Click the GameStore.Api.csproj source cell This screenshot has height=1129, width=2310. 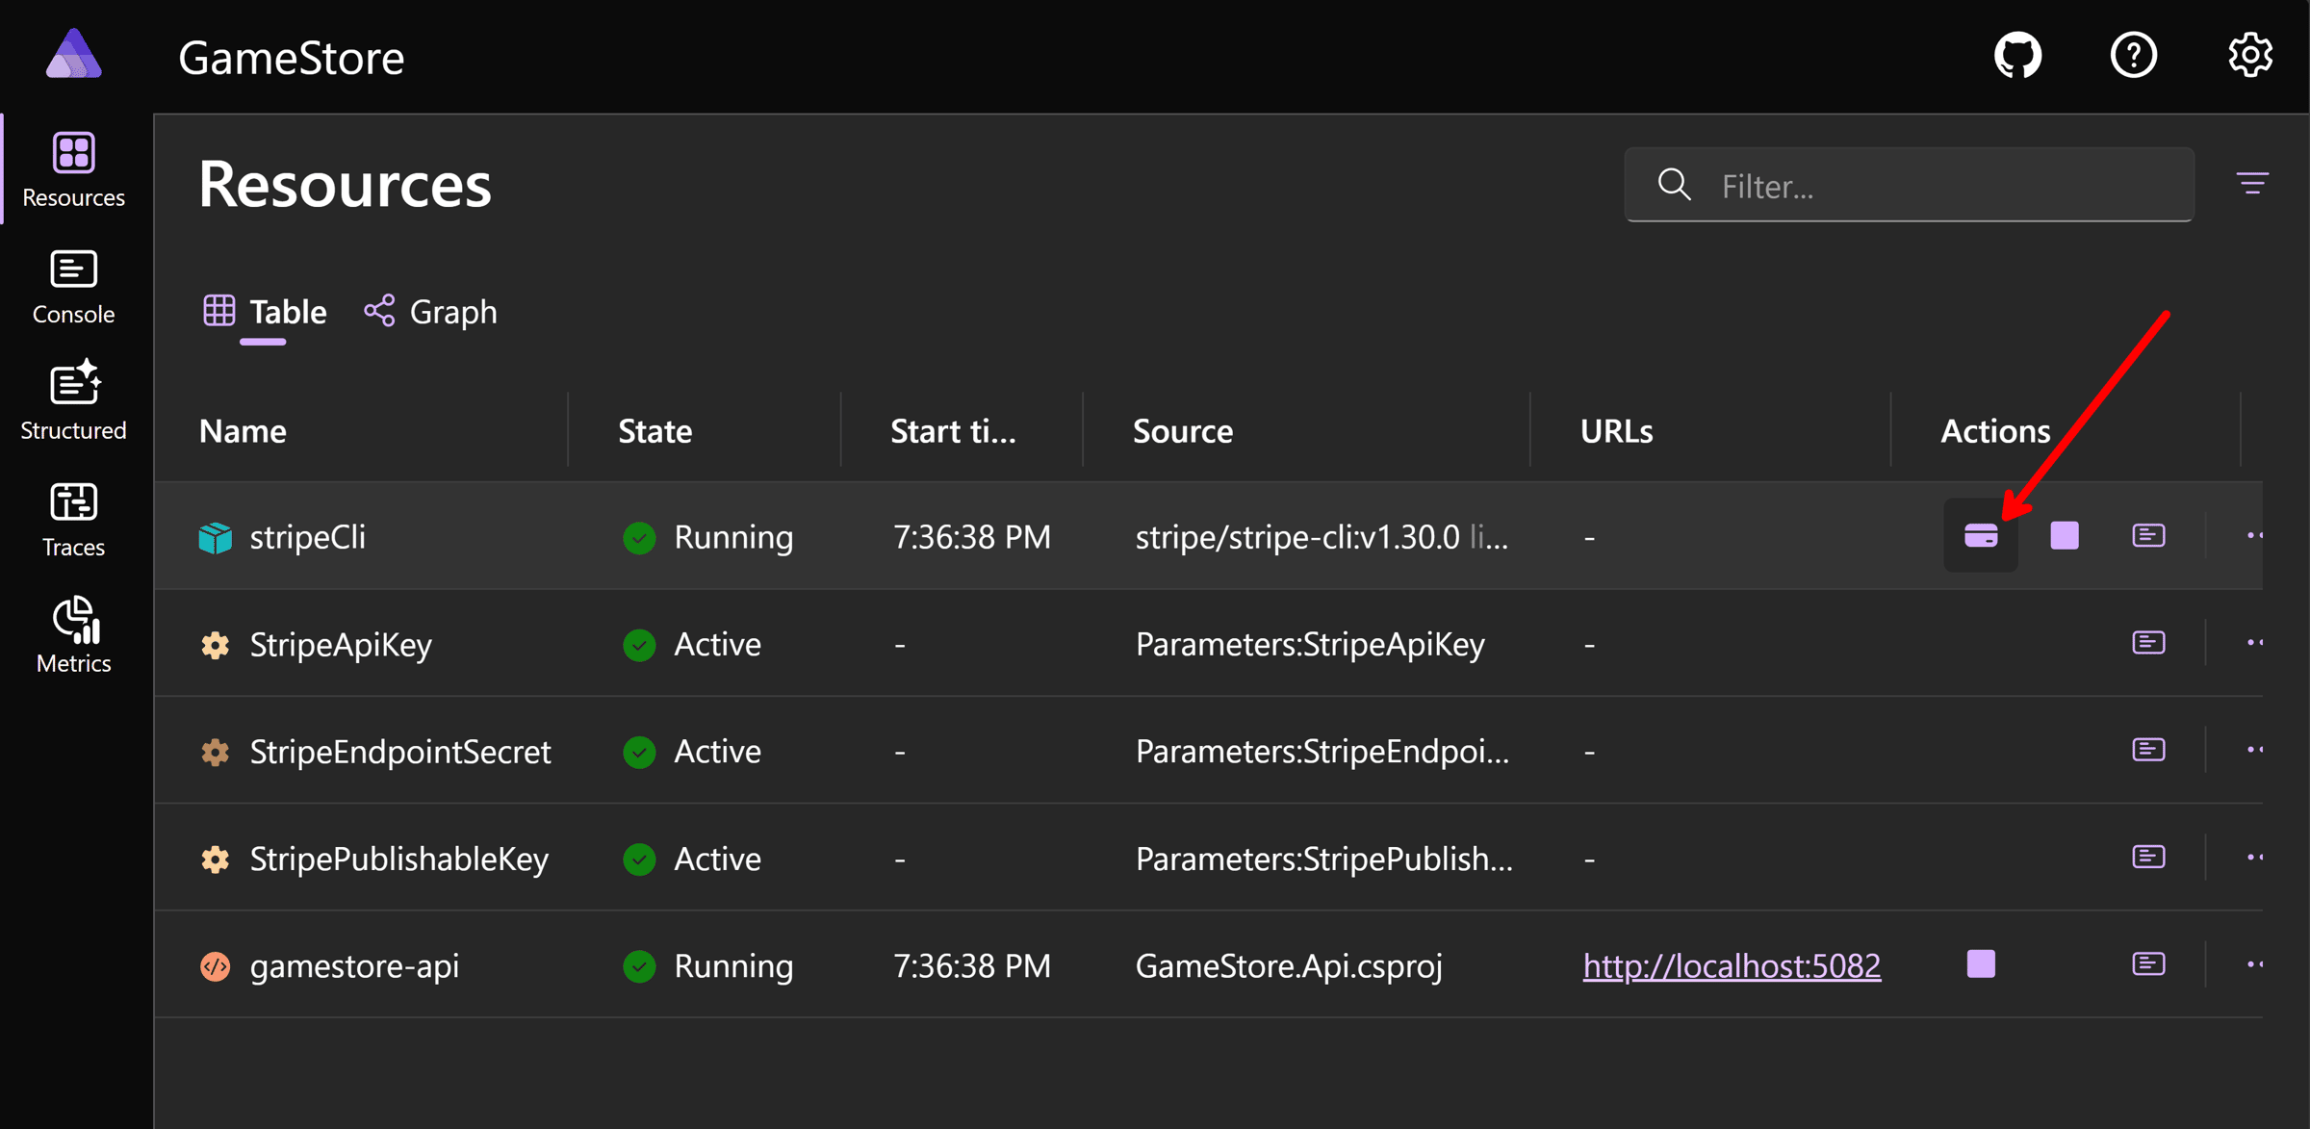point(1289,965)
